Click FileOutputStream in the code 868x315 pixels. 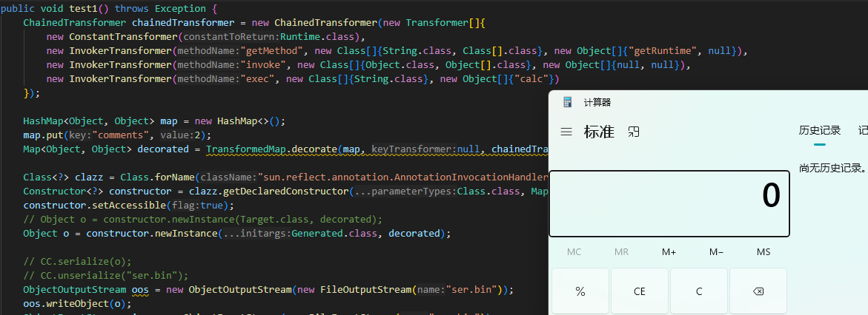[365, 290]
